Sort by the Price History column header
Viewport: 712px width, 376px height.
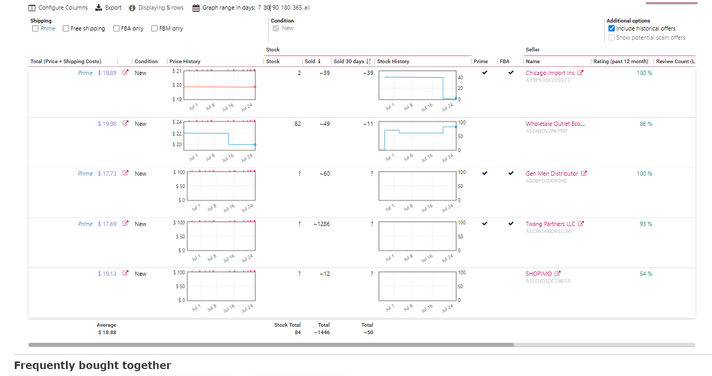tap(185, 62)
